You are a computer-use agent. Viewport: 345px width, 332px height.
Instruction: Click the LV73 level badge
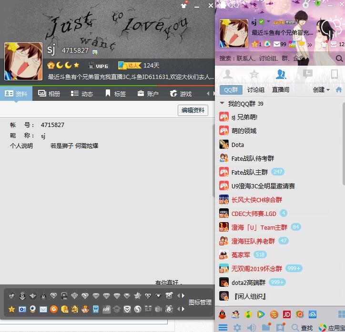pos(278,22)
